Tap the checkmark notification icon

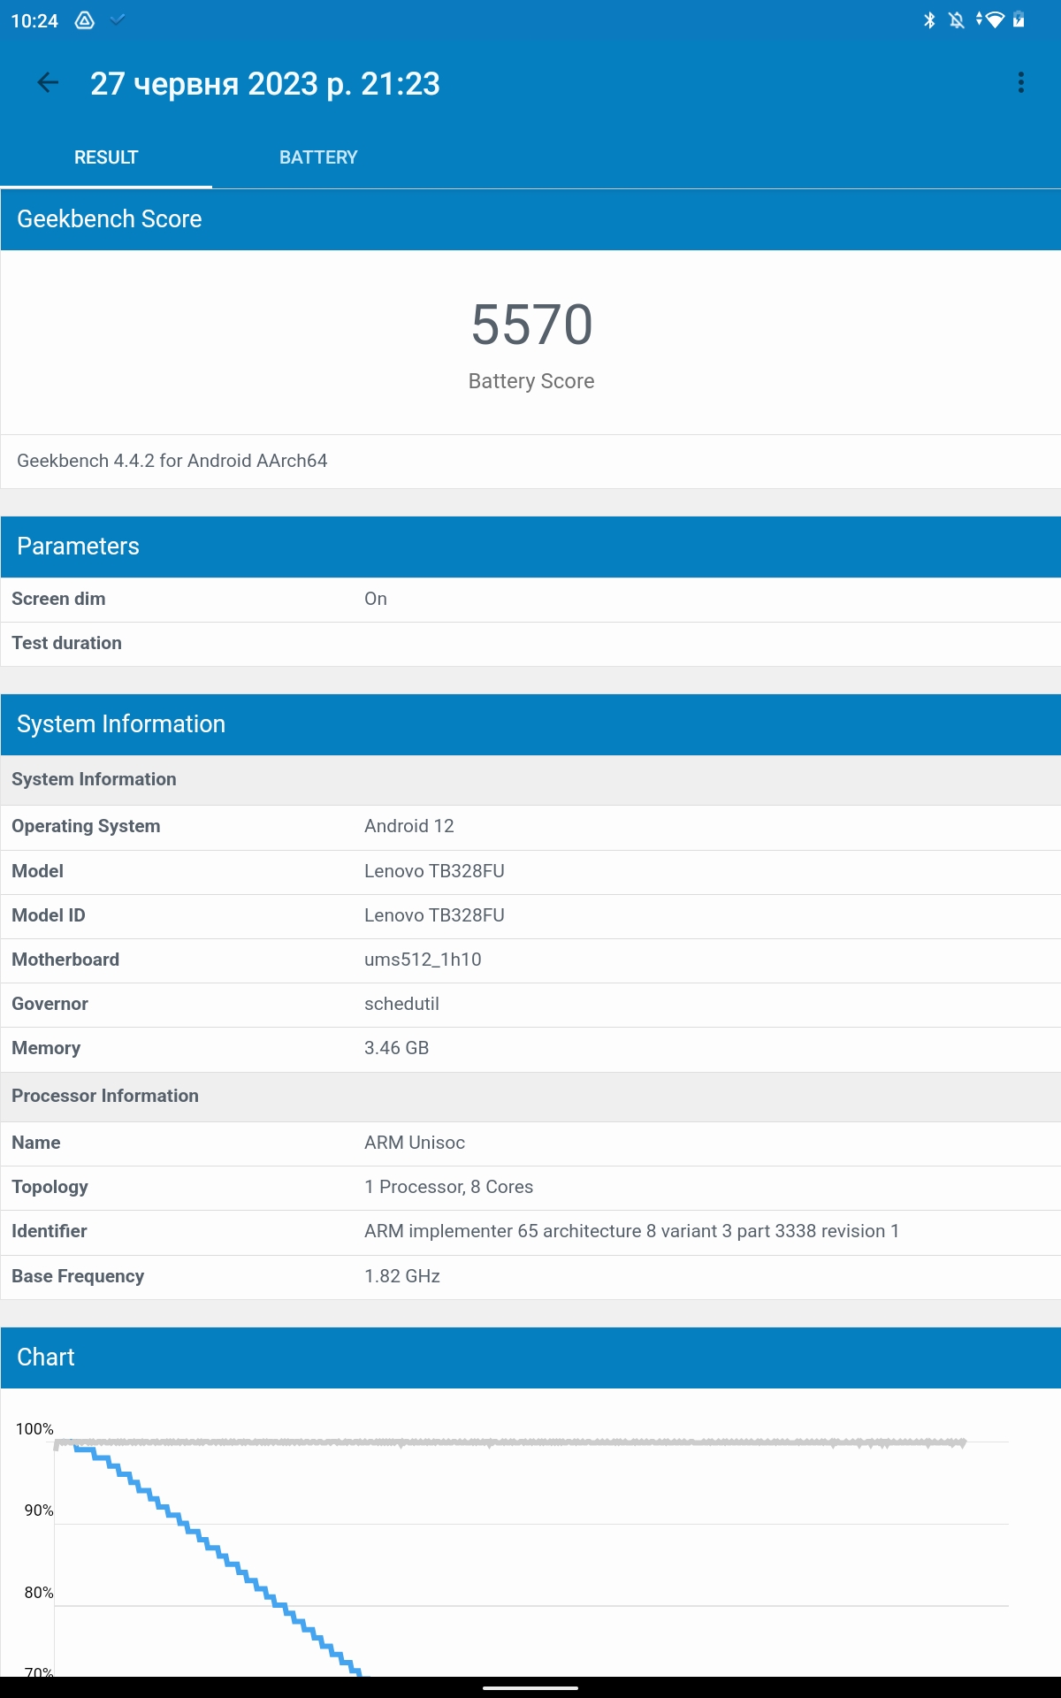(x=118, y=20)
